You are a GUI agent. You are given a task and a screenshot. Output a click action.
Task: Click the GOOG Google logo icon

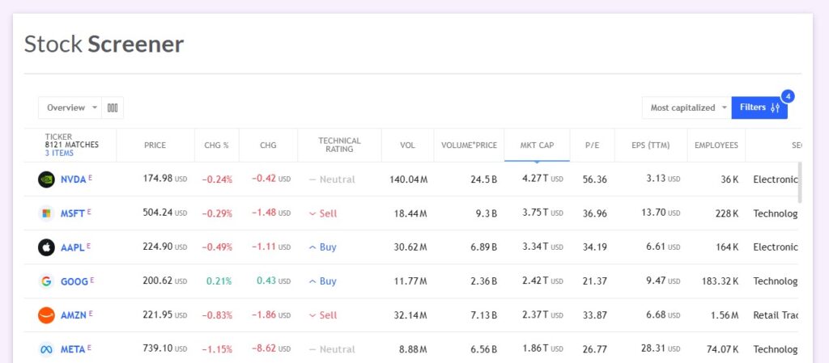[46, 281]
